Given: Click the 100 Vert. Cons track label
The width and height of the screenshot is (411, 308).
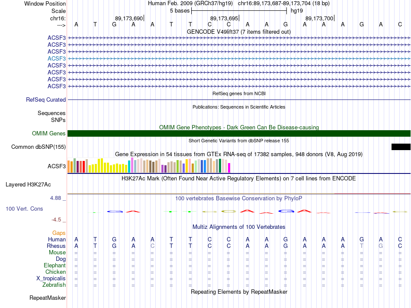Looking at the screenshot, I should (24, 209).
